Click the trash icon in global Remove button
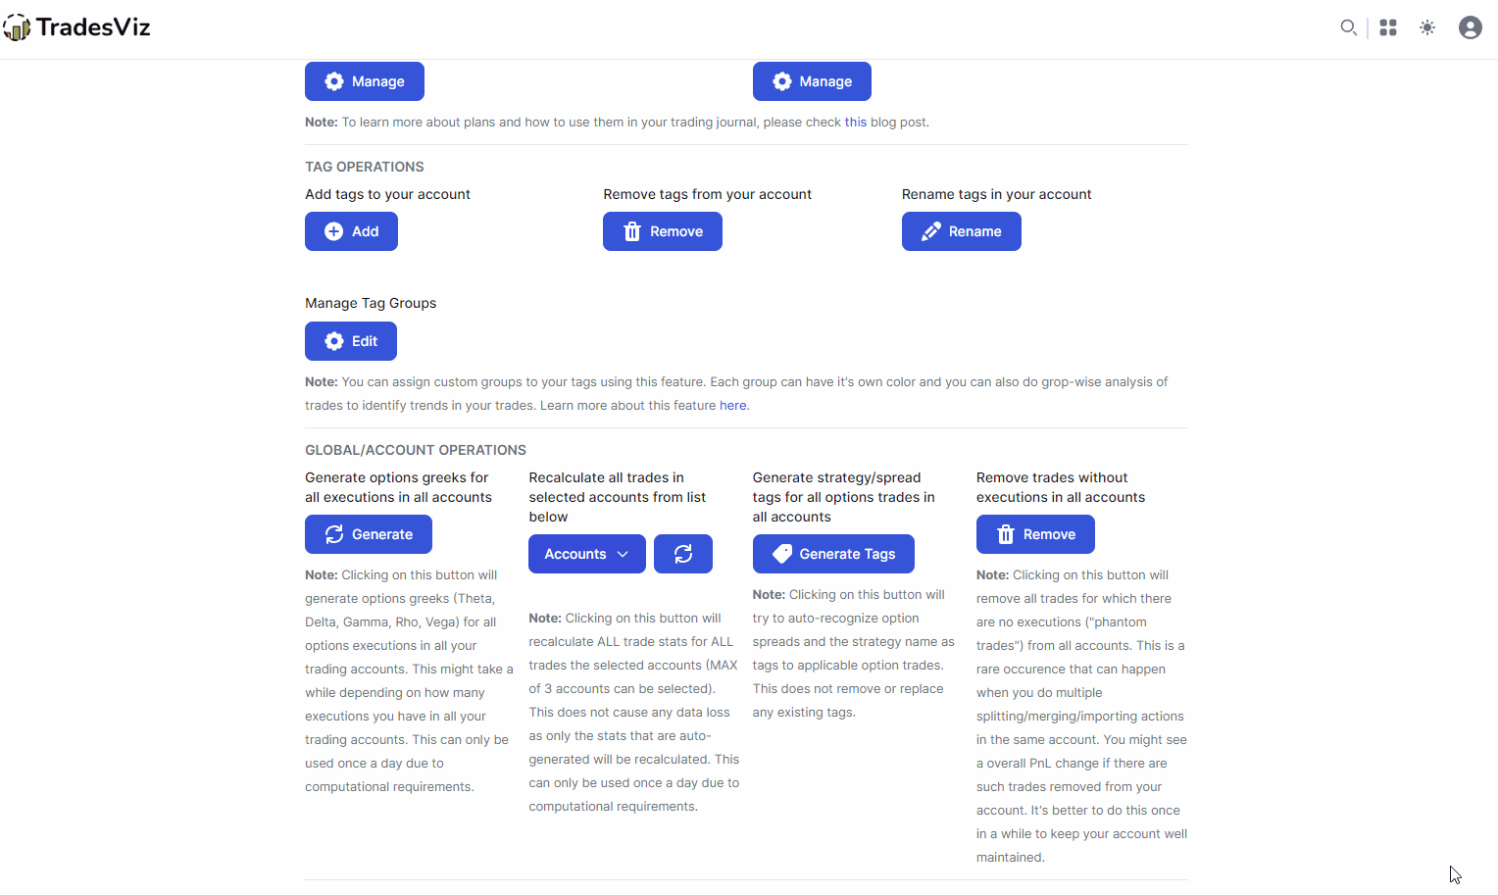The image size is (1498, 895). (x=1006, y=534)
